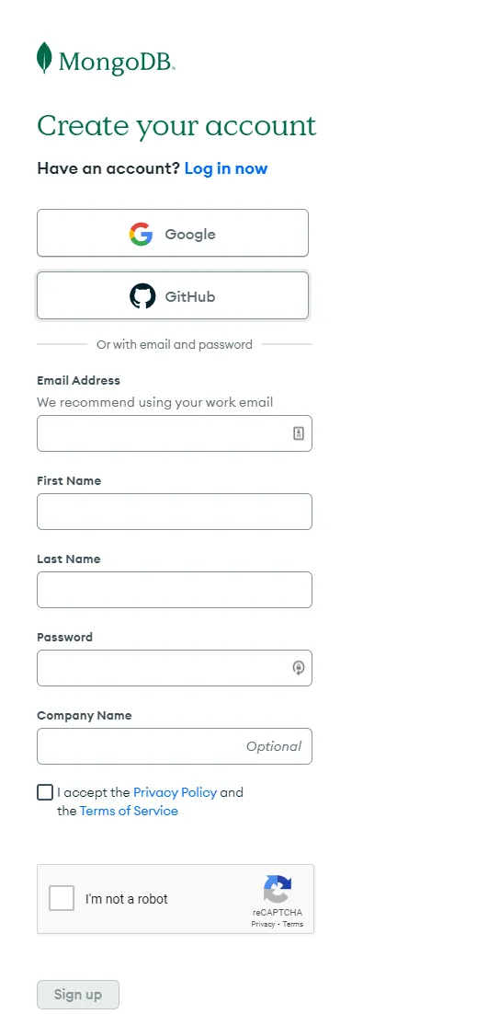This screenshot has height=1014, width=488.
Task: Focus the Last Name input field
Action: [x=175, y=590]
